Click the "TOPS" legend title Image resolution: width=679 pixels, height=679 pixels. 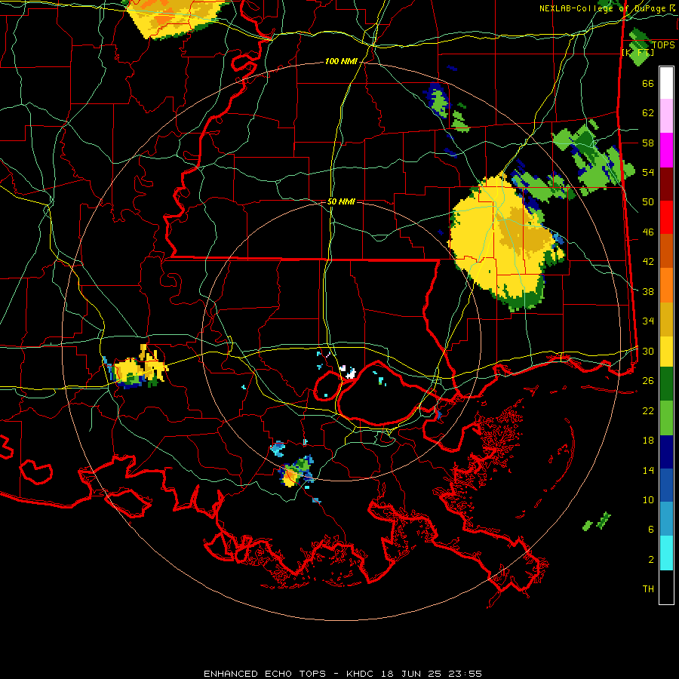tap(663, 45)
